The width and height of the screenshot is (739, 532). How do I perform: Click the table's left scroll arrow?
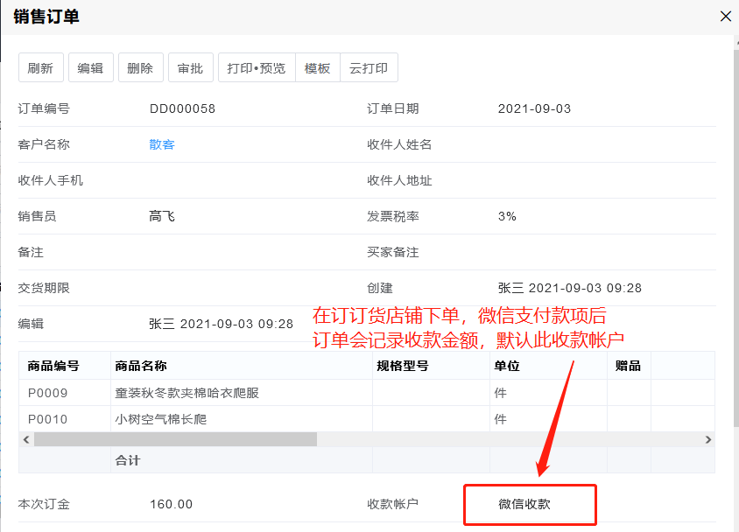[x=26, y=439]
